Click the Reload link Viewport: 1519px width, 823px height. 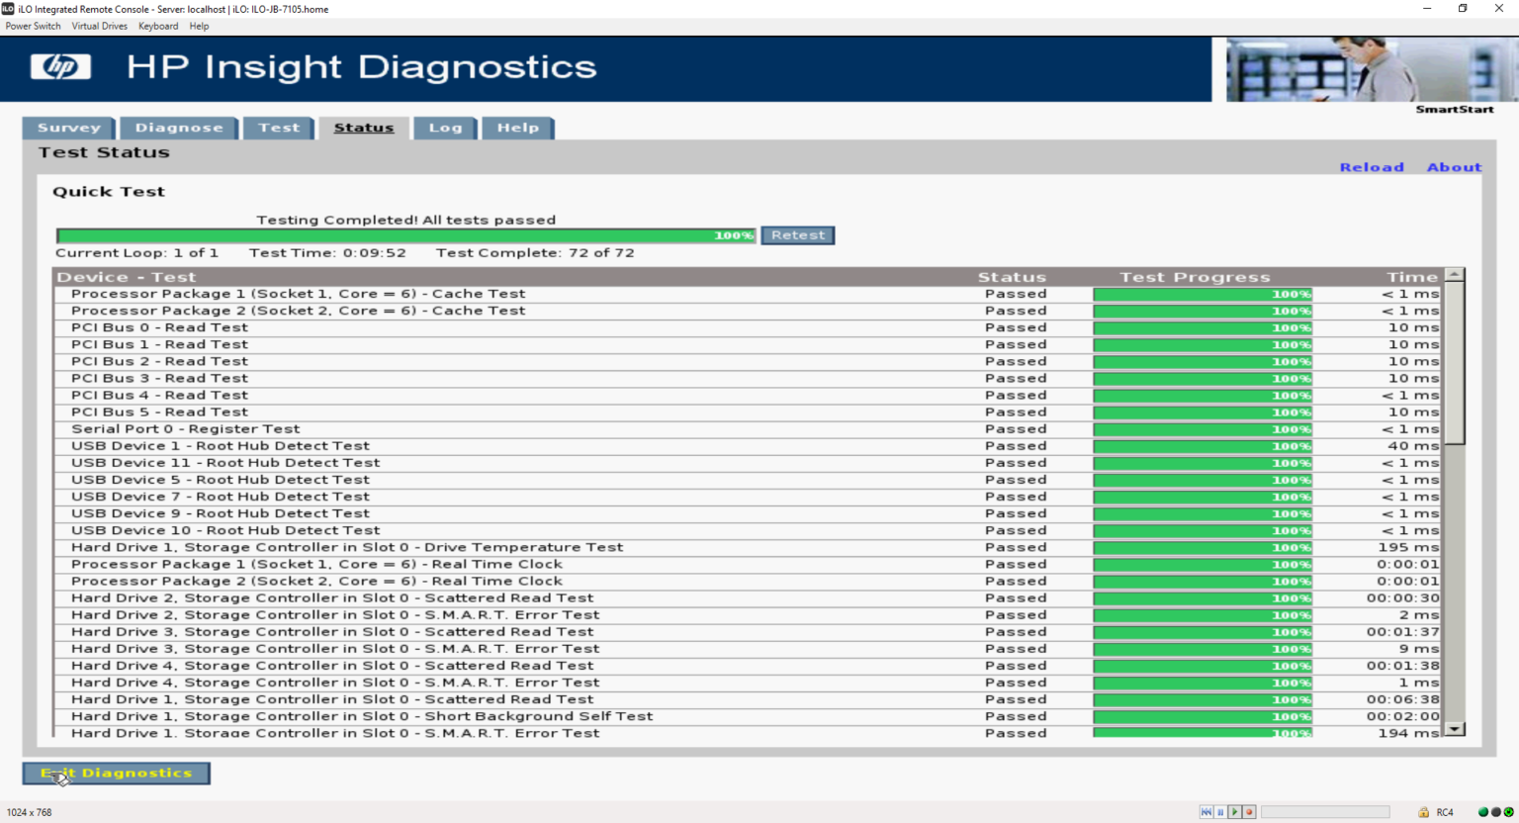pos(1372,166)
